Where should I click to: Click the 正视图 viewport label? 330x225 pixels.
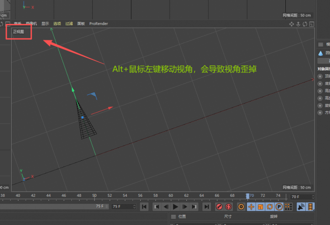[18, 32]
